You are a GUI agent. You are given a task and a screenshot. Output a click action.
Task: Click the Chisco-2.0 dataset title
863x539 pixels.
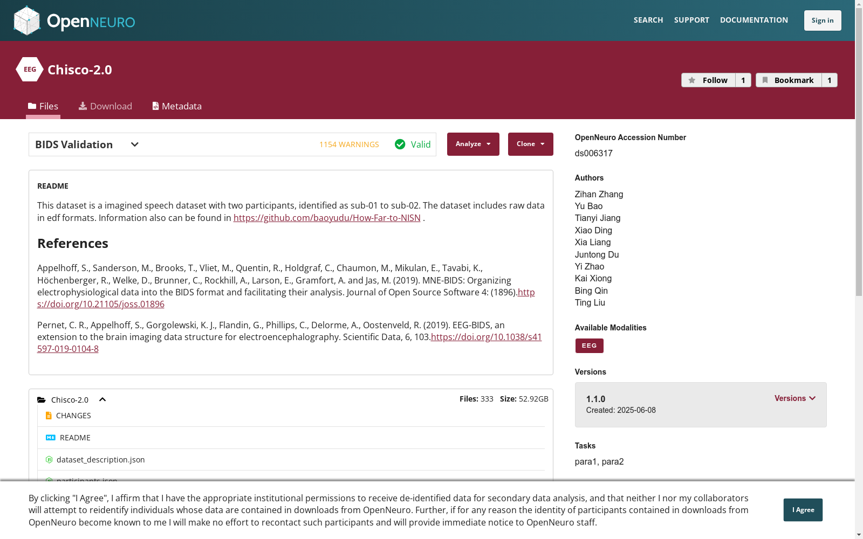[80, 70]
